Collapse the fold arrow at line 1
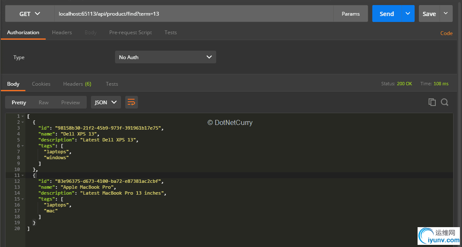 click(22, 117)
